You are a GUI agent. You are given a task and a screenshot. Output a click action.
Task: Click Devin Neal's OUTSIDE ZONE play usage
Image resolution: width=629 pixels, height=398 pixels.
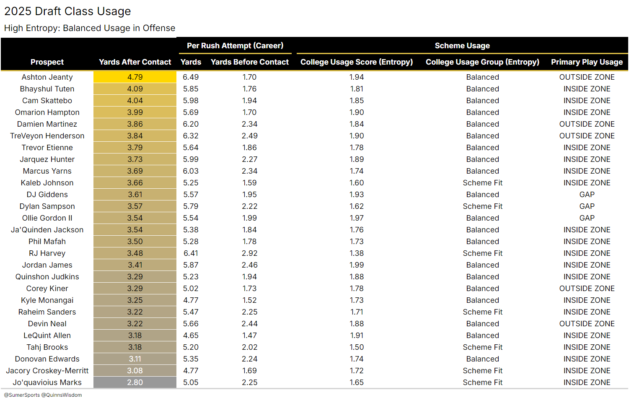pyautogui.click(x=587, y=324)
